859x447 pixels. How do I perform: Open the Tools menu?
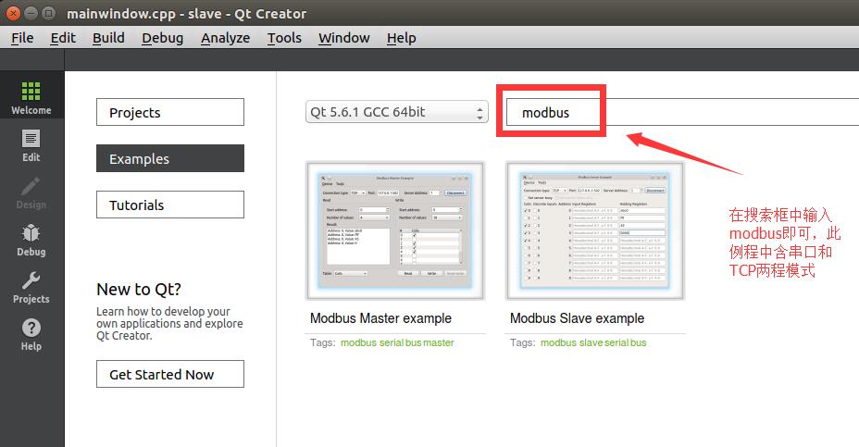click(284, 38)
